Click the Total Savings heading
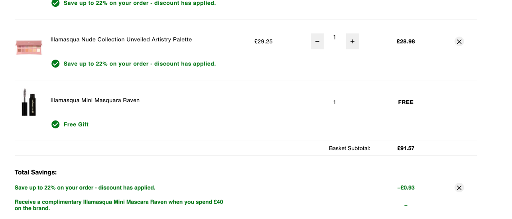 click(36, 172)
